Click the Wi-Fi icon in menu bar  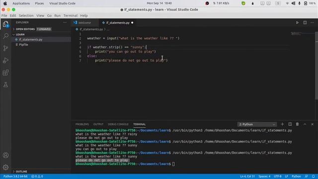point(287,3)
